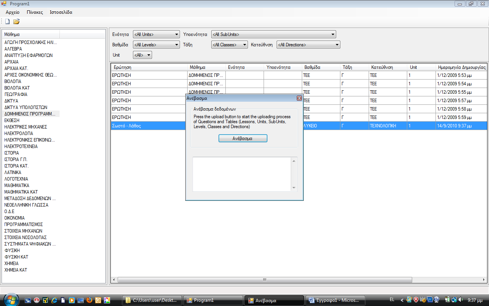489x306 pixels.
Task: Show hidden tray icons arrow
Action: 402,300
